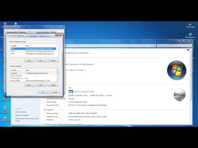Maximize the Control Panel System window
Viewport: 198px width, 148px height.
click(183, 40)
